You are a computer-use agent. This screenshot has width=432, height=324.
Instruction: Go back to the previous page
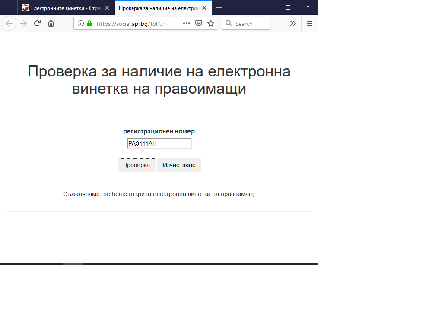coord(9,24)
